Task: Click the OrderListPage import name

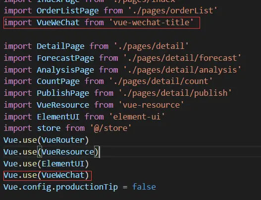Action: [67, 11]
